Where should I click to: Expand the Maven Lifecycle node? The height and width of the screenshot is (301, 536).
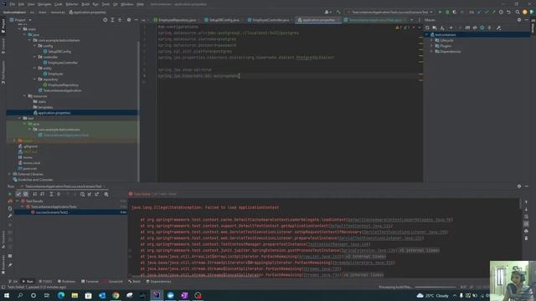coord(432,40)
